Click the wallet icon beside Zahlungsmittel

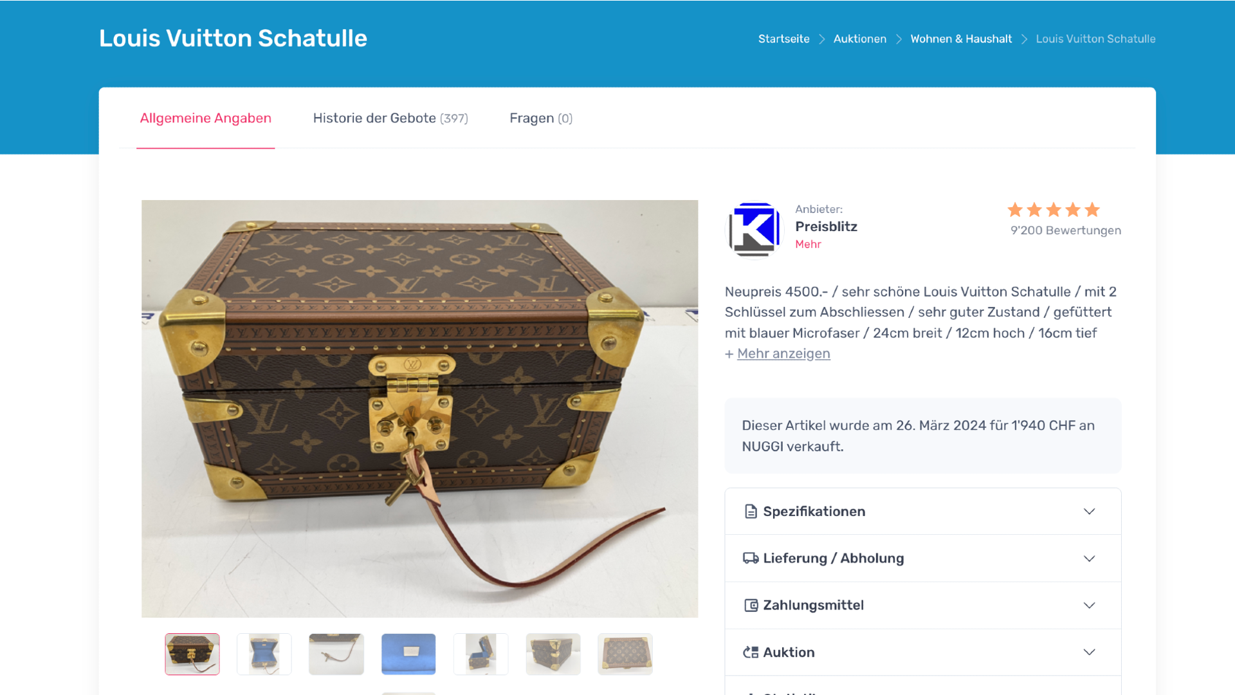751,606
